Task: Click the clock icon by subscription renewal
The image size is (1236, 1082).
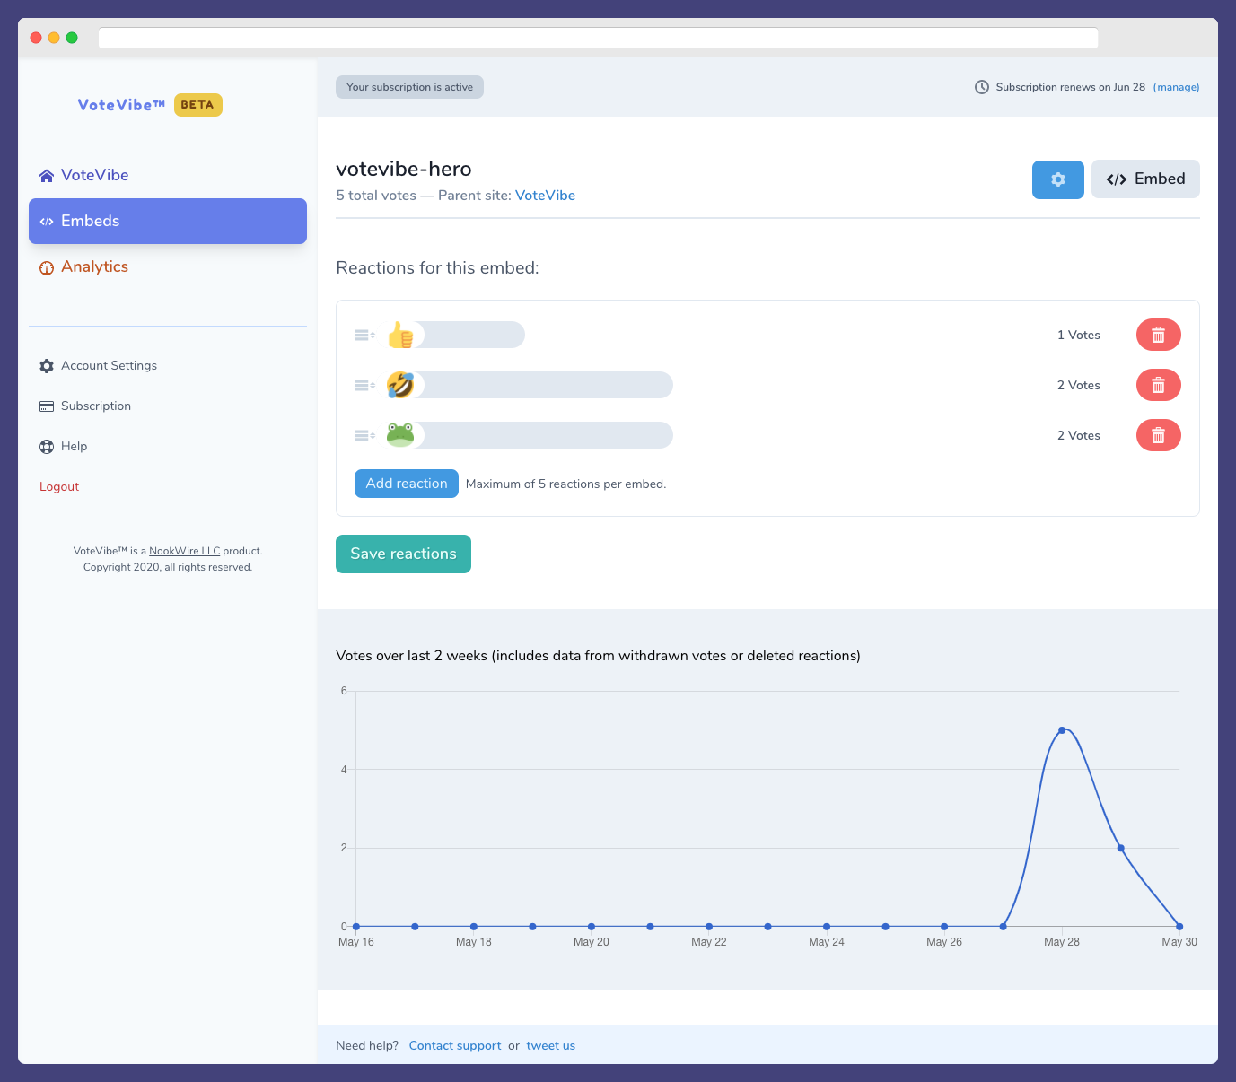Action: click(x=982, y=87)
